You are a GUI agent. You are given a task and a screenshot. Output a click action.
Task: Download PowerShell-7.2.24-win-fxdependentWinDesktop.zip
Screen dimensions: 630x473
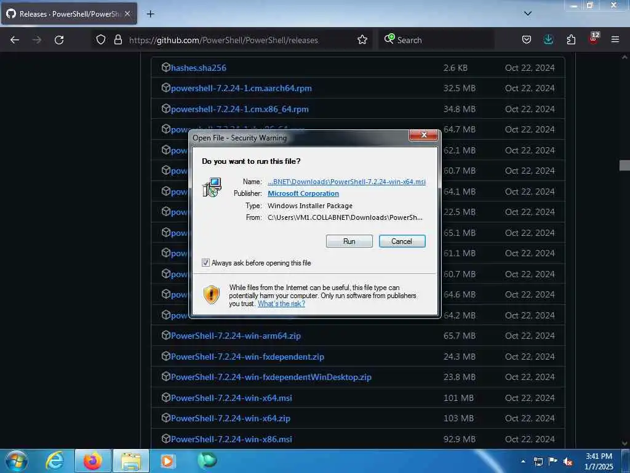(x=271, y=378)
